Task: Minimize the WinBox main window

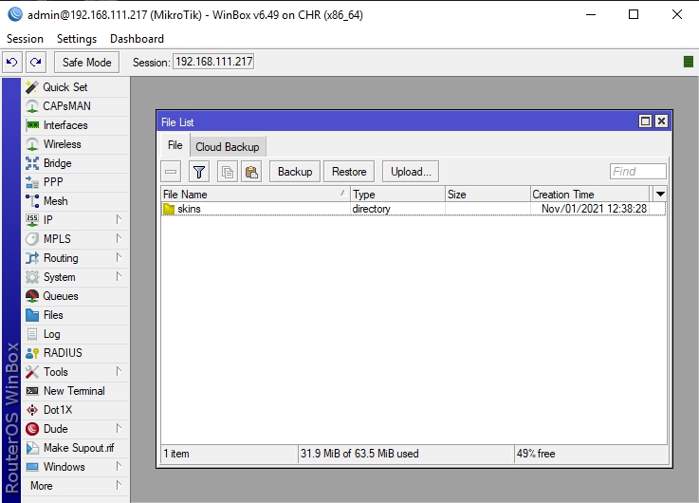Action: point(591,14)
